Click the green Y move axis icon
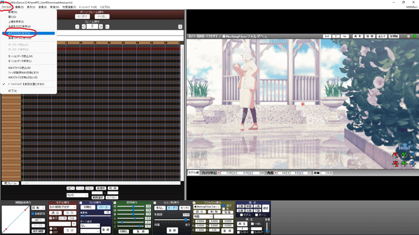Screen dimensions: 419x235 pyautogui.click(x=404, y=163)
